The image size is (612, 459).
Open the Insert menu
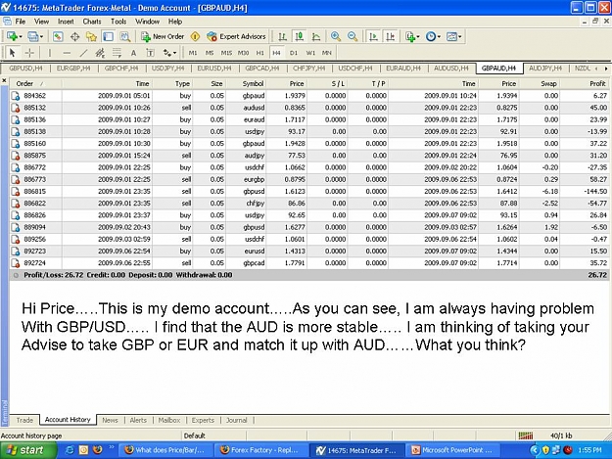(x=66, y=22)
